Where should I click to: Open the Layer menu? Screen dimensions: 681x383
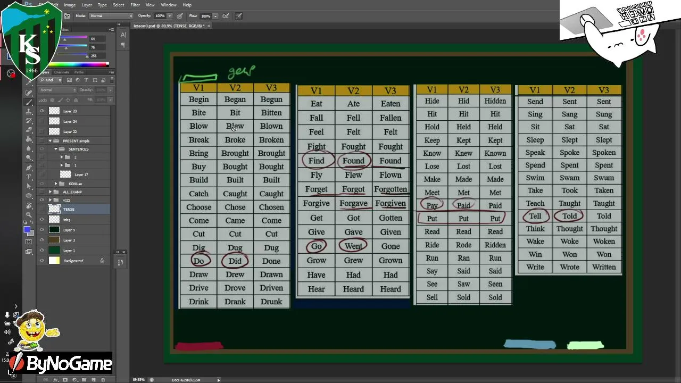click(87, 5)
